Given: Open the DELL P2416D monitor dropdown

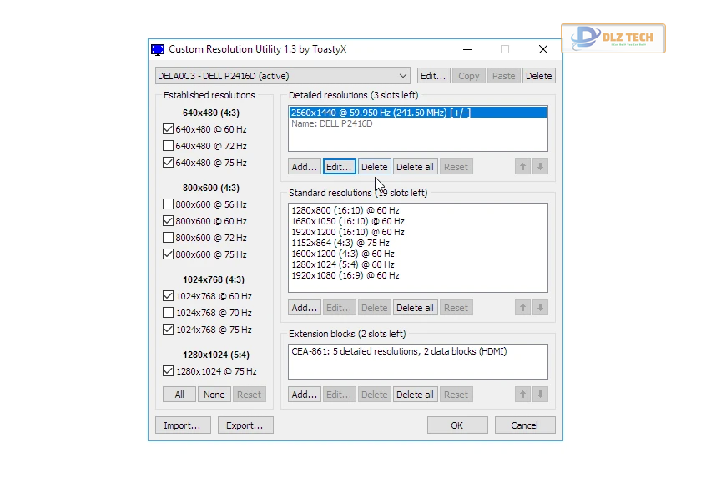Looking at the screenshot, I should (x=283, y=76).
